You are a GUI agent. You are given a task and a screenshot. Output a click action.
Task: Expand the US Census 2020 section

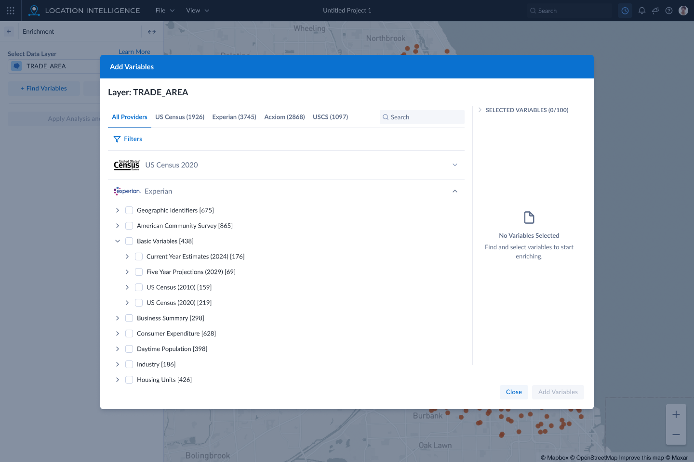pyautogui.click(x=454, y=165)
